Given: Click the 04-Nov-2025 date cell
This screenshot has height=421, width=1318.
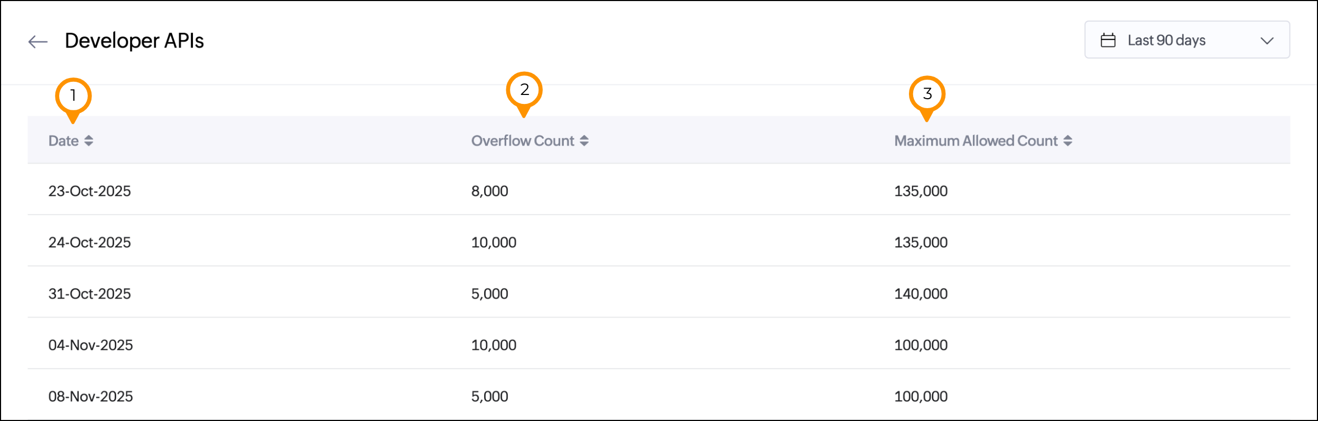Looking at the screenshot, I should tap(90, 345).
